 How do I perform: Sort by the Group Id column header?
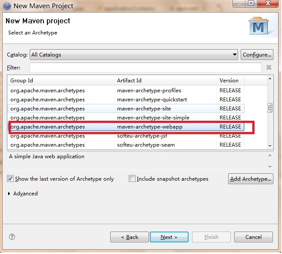[x=61, y=80]
